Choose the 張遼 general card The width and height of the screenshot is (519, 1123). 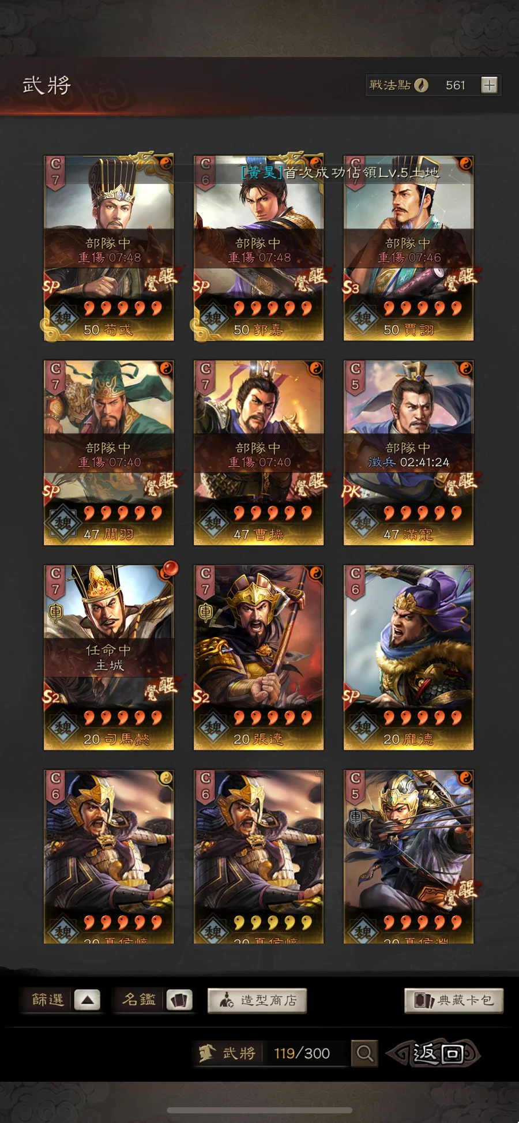tap(258, 657)
